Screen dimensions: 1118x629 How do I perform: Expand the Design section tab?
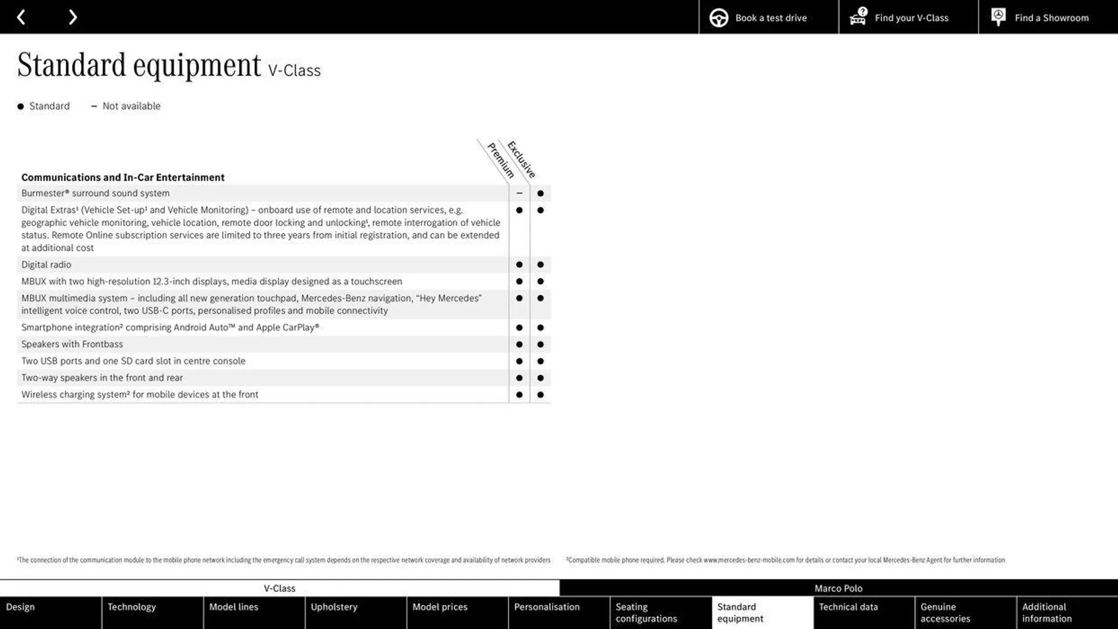click(x=51, y=612)
